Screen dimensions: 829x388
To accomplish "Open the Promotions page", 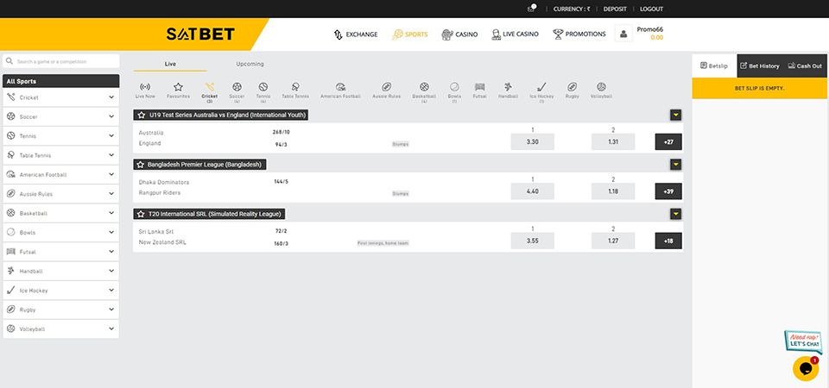I will pyautogui.click(x=579, y=34).
